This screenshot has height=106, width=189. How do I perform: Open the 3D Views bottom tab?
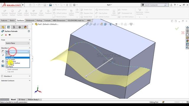pos(22,100)
